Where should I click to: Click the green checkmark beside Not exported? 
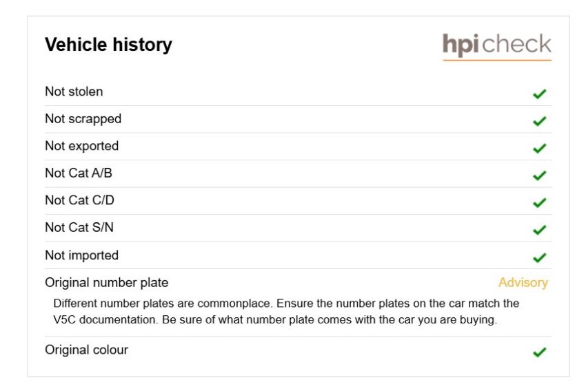tap(539, 148)
